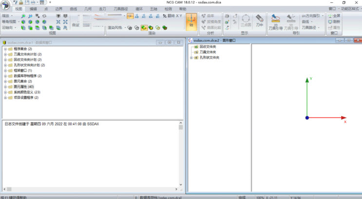
Task: Click the 三点圆 three-point circle icon
Action: coord(245,21)
